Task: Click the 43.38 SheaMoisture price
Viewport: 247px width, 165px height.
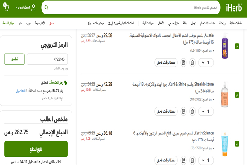Action: [x=104, y=85]
